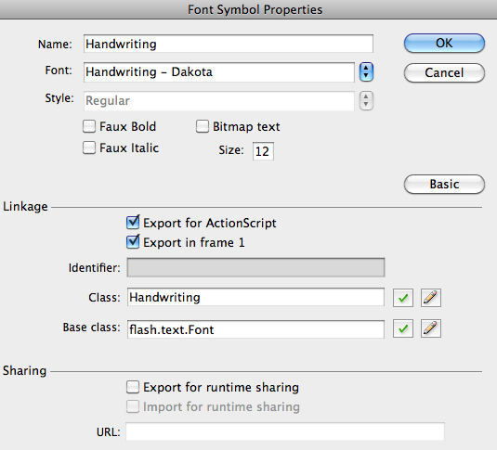497x450 pixels.
Task: Enable the Faux Bold checkbox
Action: [x=89, y=126]
